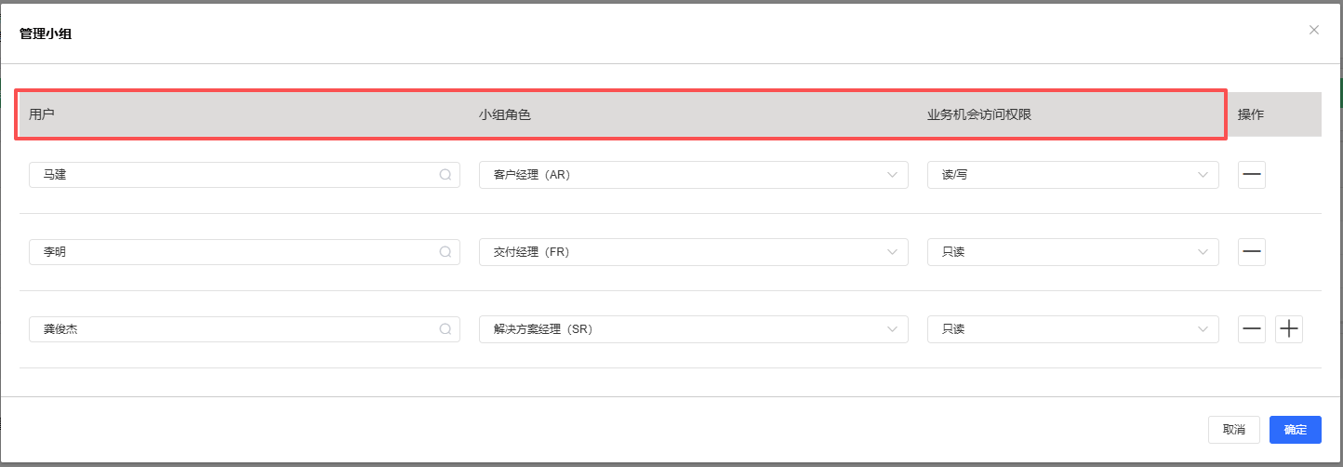Close the 管理小组 dialog with the X icon
This screenshot has width=1343, height=467.
[1313, 30]
